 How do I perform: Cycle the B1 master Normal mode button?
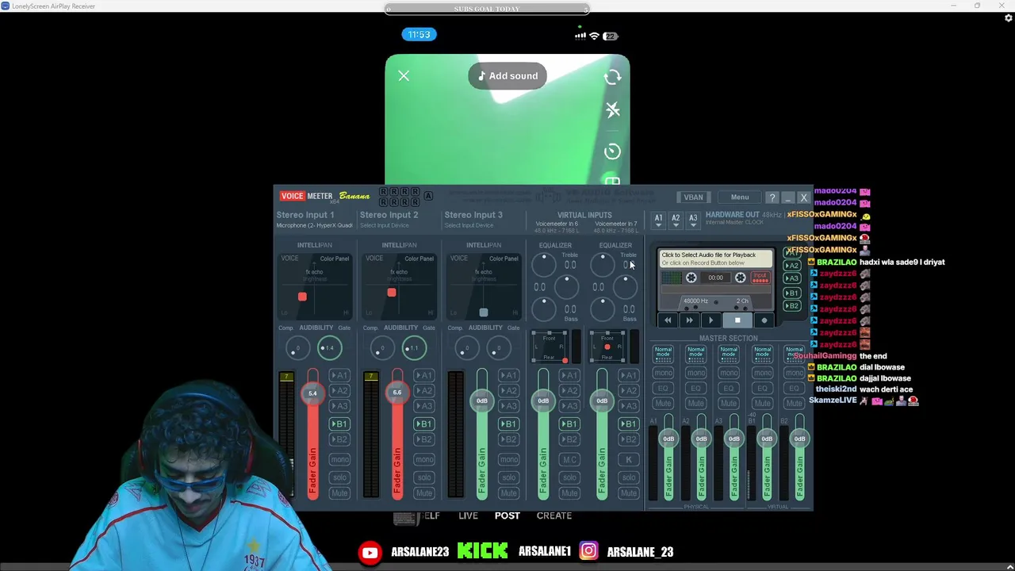pyautogui.click(x=762, y=353)
